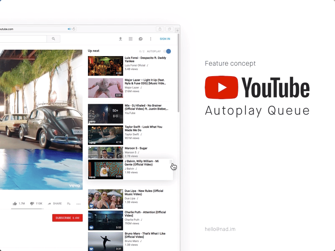The image size is (335, 251).
Task: Click the SHARE button
Action: coord(55,204)
